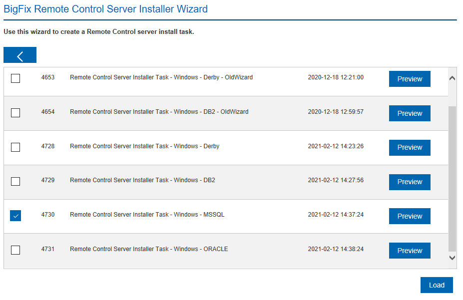Image resolution: width=463 pixels, height=300 pixels.
Task: Click the BigFix Remote Control Server Installer Wizard title
Action: (105, 9)
